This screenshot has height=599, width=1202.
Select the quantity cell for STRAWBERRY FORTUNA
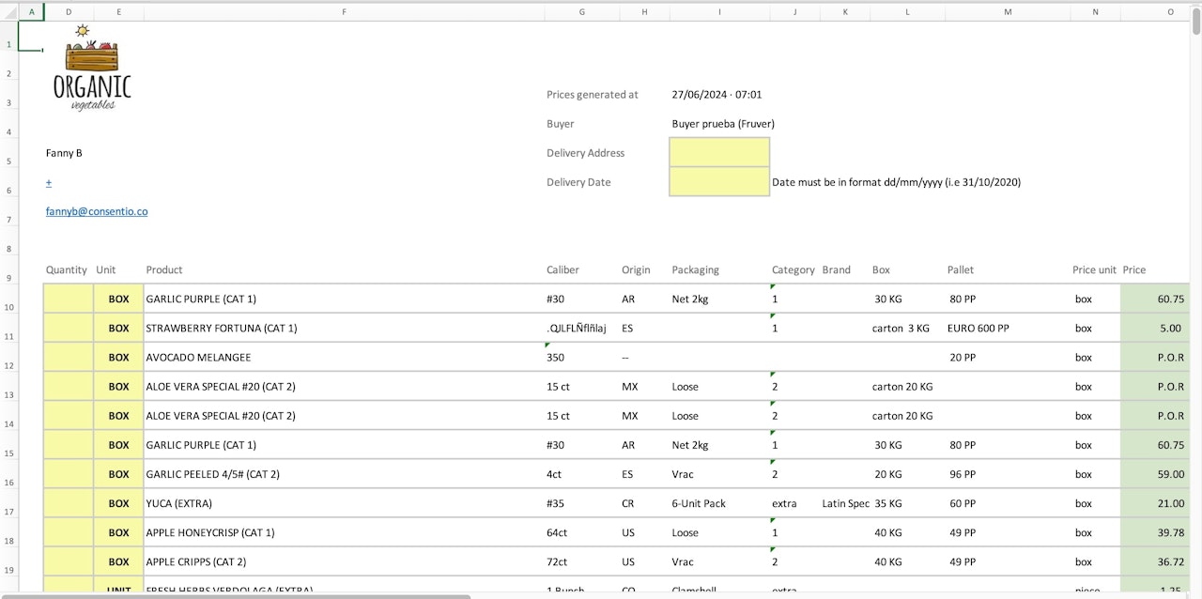point(69,329)
